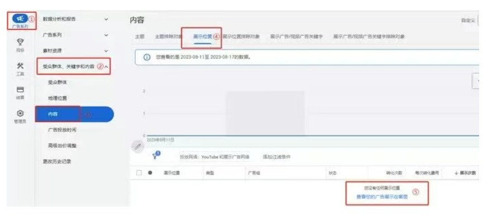Select 内容 in the side menu

(x=75, y=114)
